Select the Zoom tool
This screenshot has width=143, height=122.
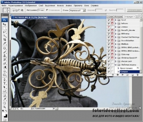tap(4, 107)
